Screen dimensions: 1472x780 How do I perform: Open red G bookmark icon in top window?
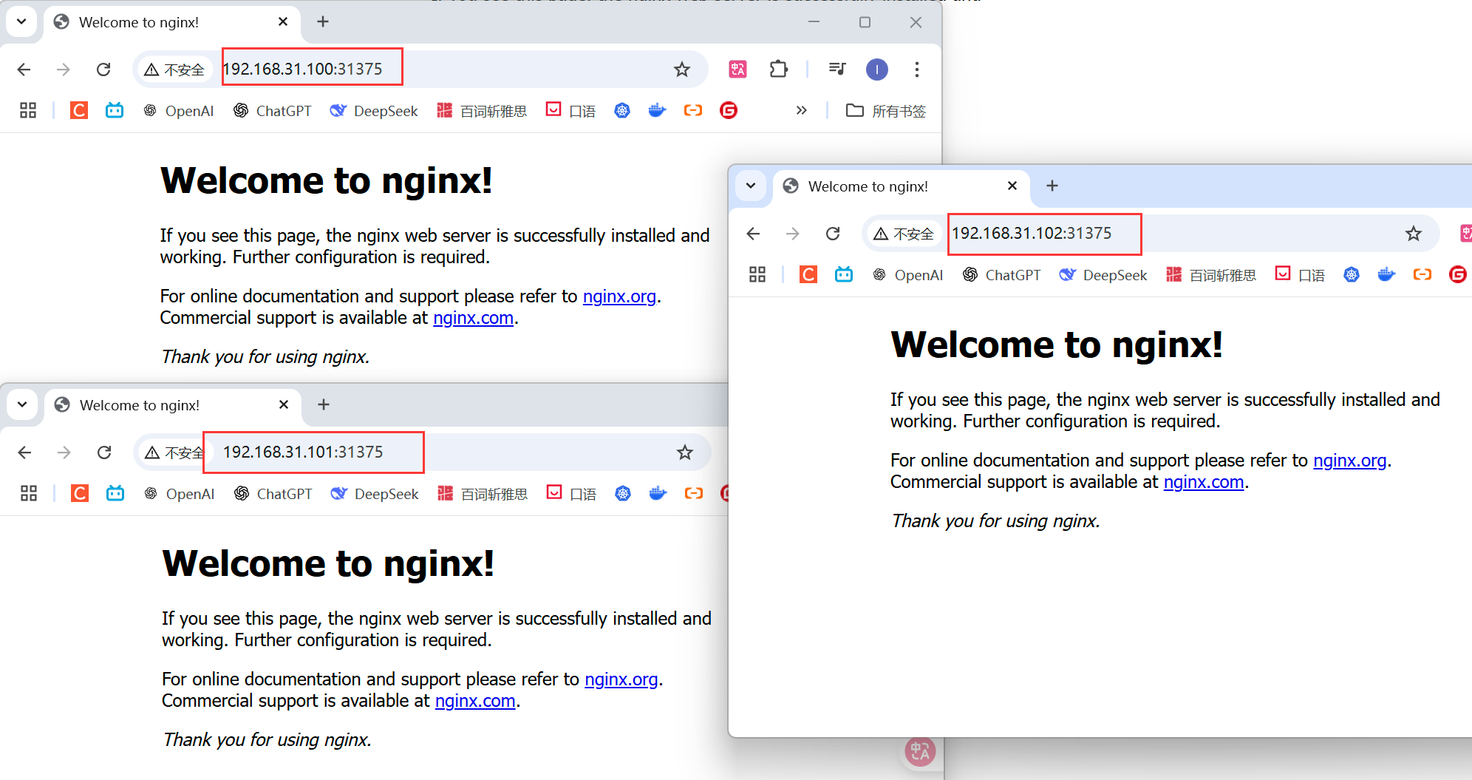pyautogui.click(x=729, y=111)
